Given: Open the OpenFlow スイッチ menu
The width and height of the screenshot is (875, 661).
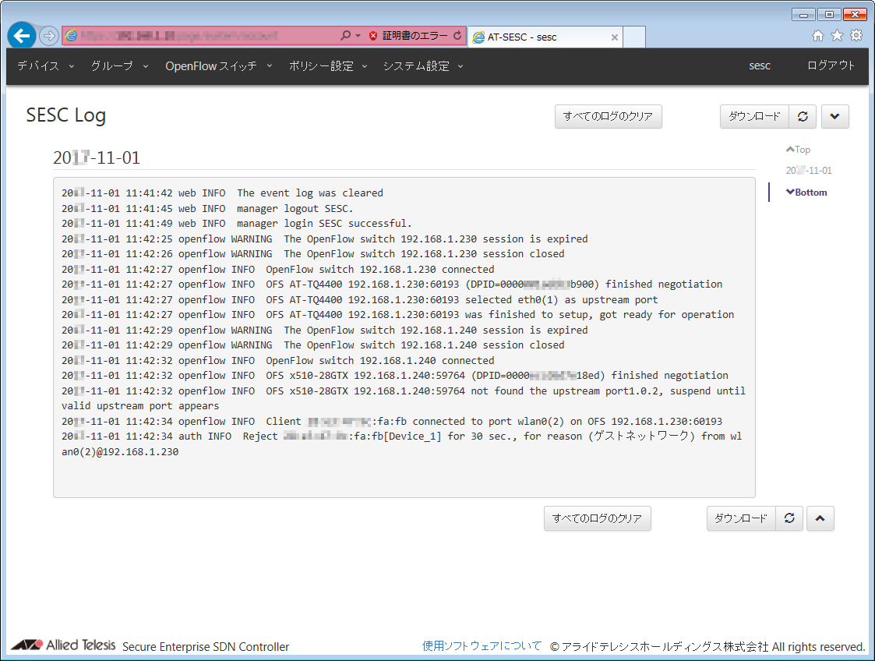Looking at the screenshot, I should click(x=219, y=66).
